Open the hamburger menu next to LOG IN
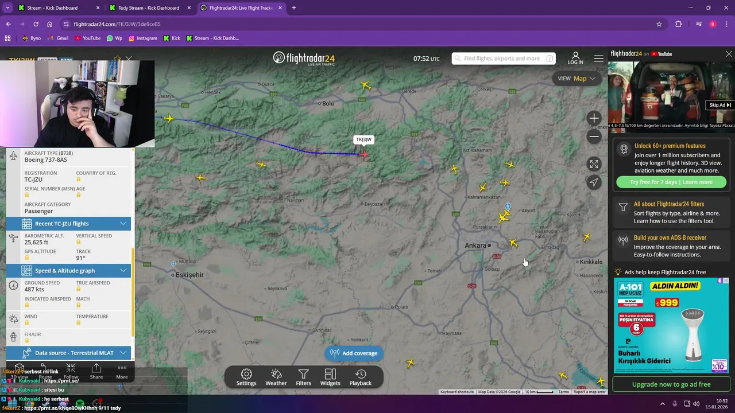This screenshot has height=413, width=735. coord(599,59)
